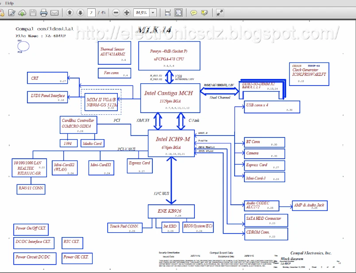This screenshot has height=273, width=356.
Task: Zoom in with the plus button
Action: tap(127, 12)
